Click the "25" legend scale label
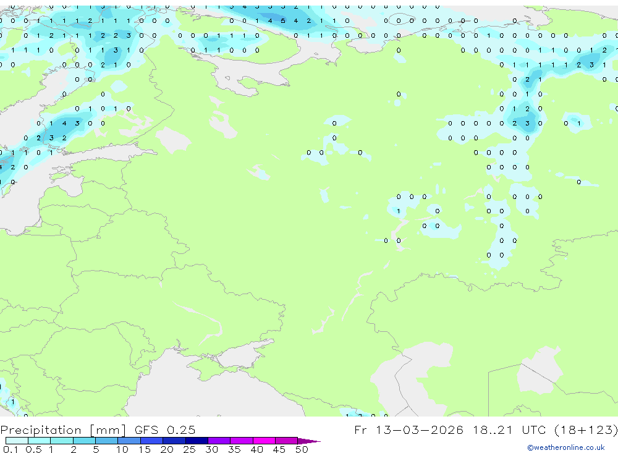This screenshot has width=618, height=453. [x=189, y=449]
